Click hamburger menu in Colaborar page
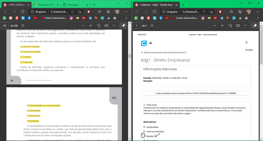The height and width of the screenshot is (141, 263). point(151,43)
